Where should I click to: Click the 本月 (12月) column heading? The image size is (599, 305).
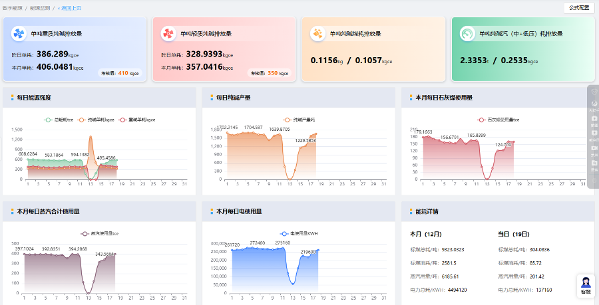click(426, 234)
